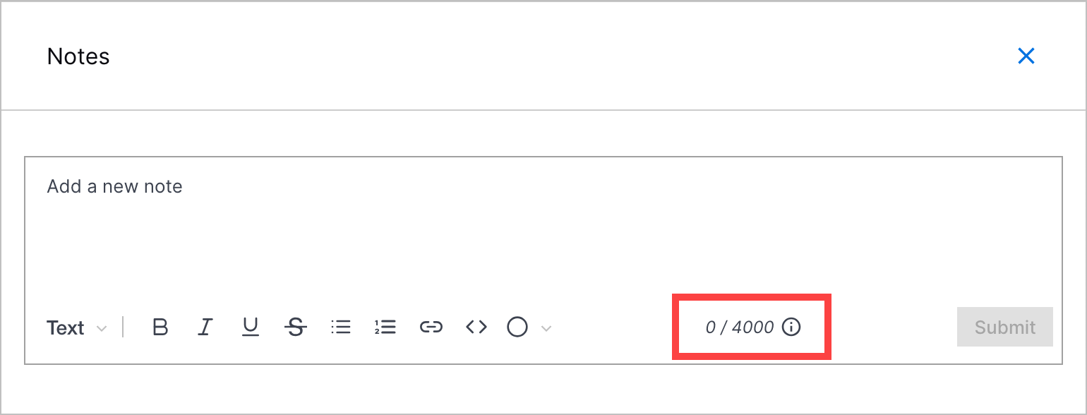Click the info icon beside the character count
Image resolution: width=1087 pixels, height=415 pixels.
[x=792, y=327]
